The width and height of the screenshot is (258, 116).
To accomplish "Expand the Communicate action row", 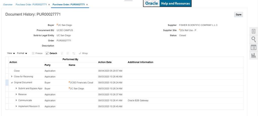I will point(16,100).
